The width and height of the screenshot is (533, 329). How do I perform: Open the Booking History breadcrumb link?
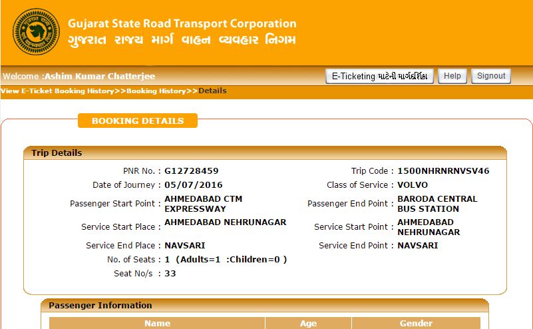coord(156,91)
